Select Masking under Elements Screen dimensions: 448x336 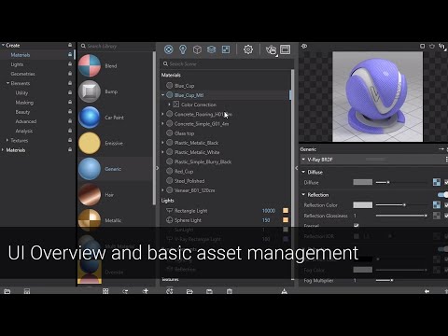tap(24, 103)
